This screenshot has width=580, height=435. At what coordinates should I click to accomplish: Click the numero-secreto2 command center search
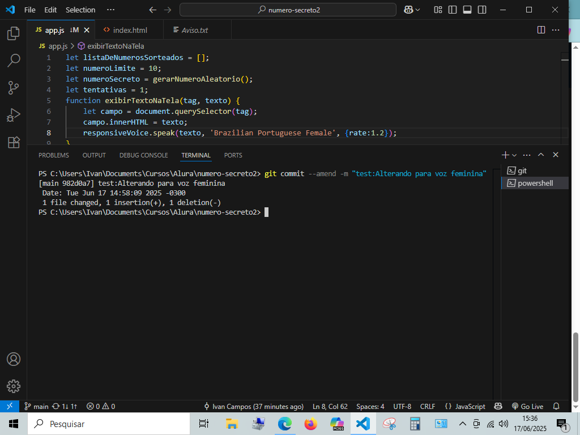tap(288, 10)
